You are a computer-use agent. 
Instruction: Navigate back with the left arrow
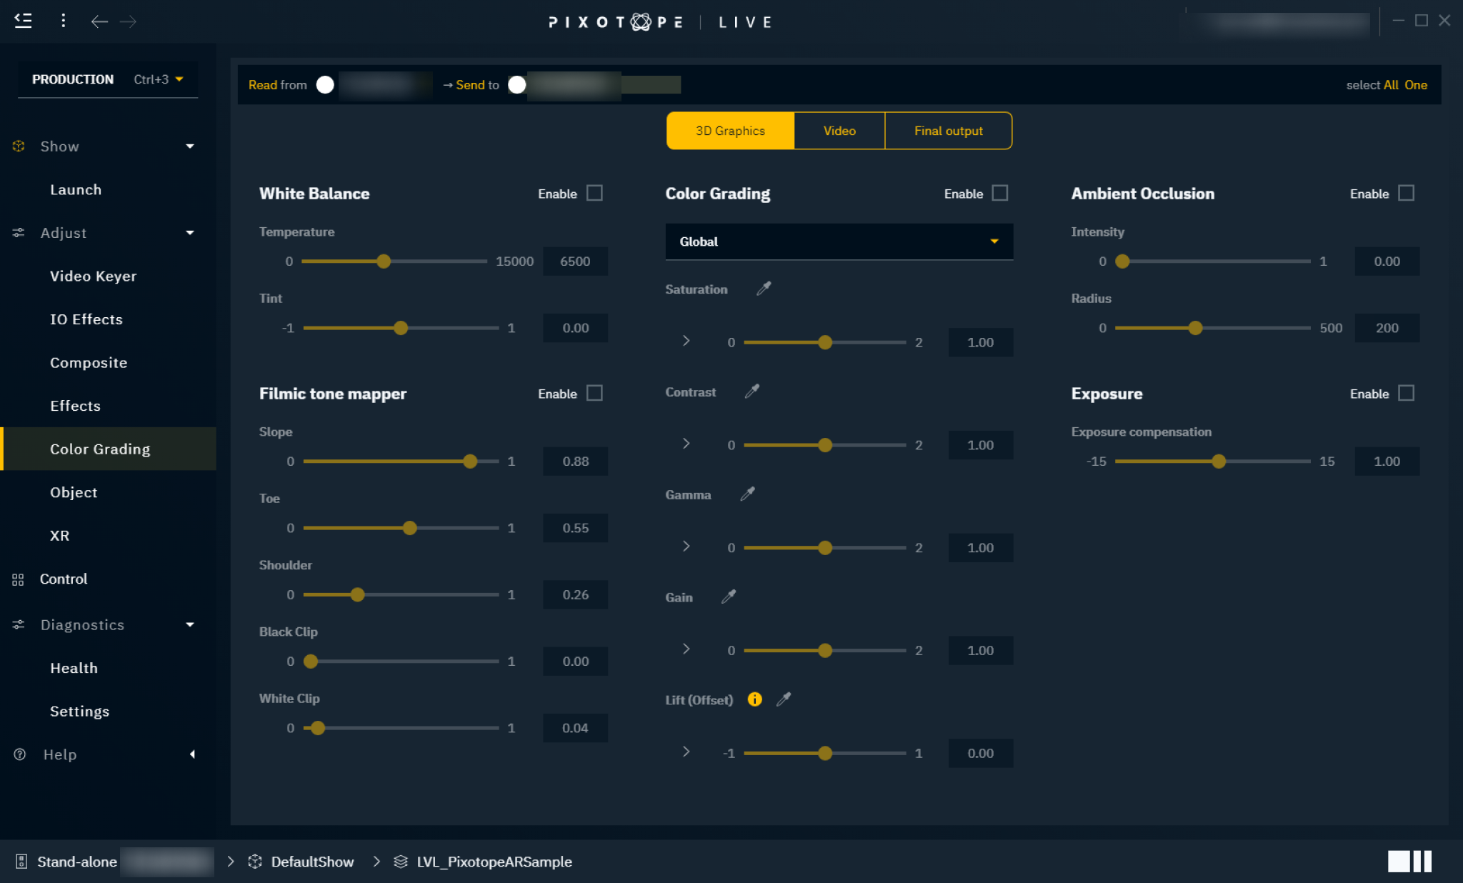tap(99, 22)
